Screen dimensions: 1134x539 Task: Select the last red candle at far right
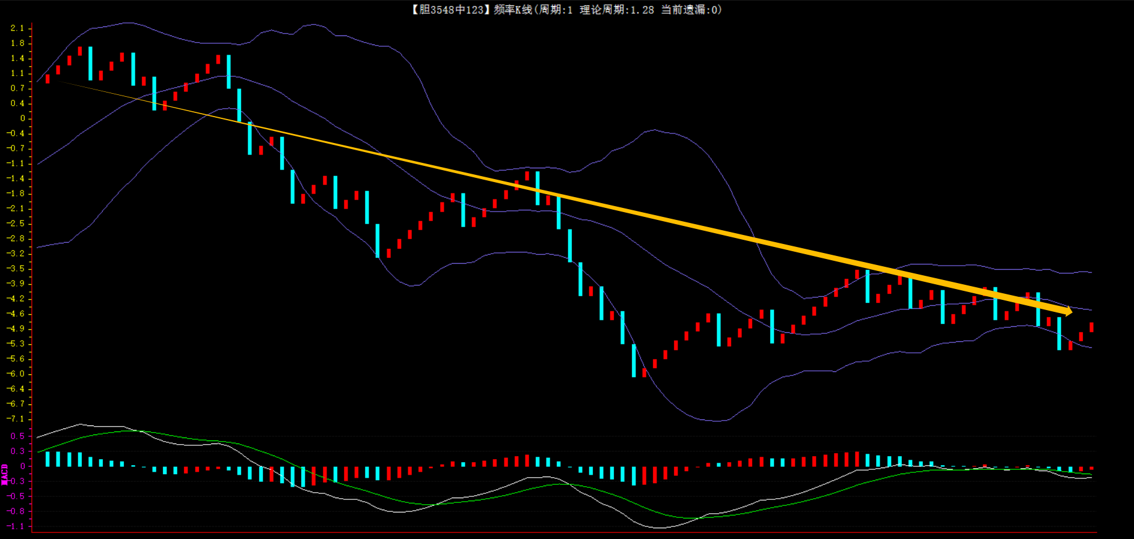[1091, 327]
